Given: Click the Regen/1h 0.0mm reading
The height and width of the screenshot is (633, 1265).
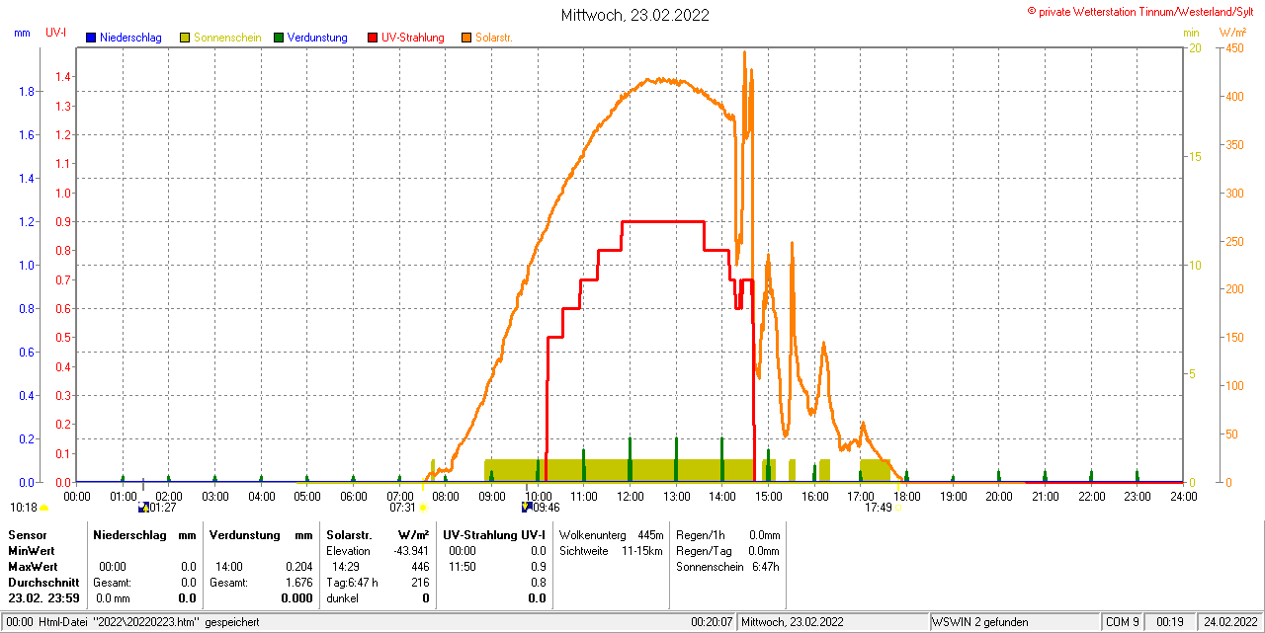Looking at the screenshot, I should tap(727, 534).
